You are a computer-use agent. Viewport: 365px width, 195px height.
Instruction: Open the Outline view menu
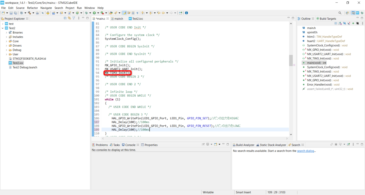pos(362,23)
